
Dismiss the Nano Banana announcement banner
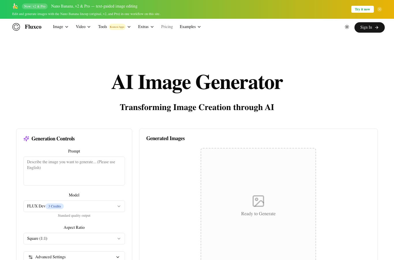click(380, 9)
